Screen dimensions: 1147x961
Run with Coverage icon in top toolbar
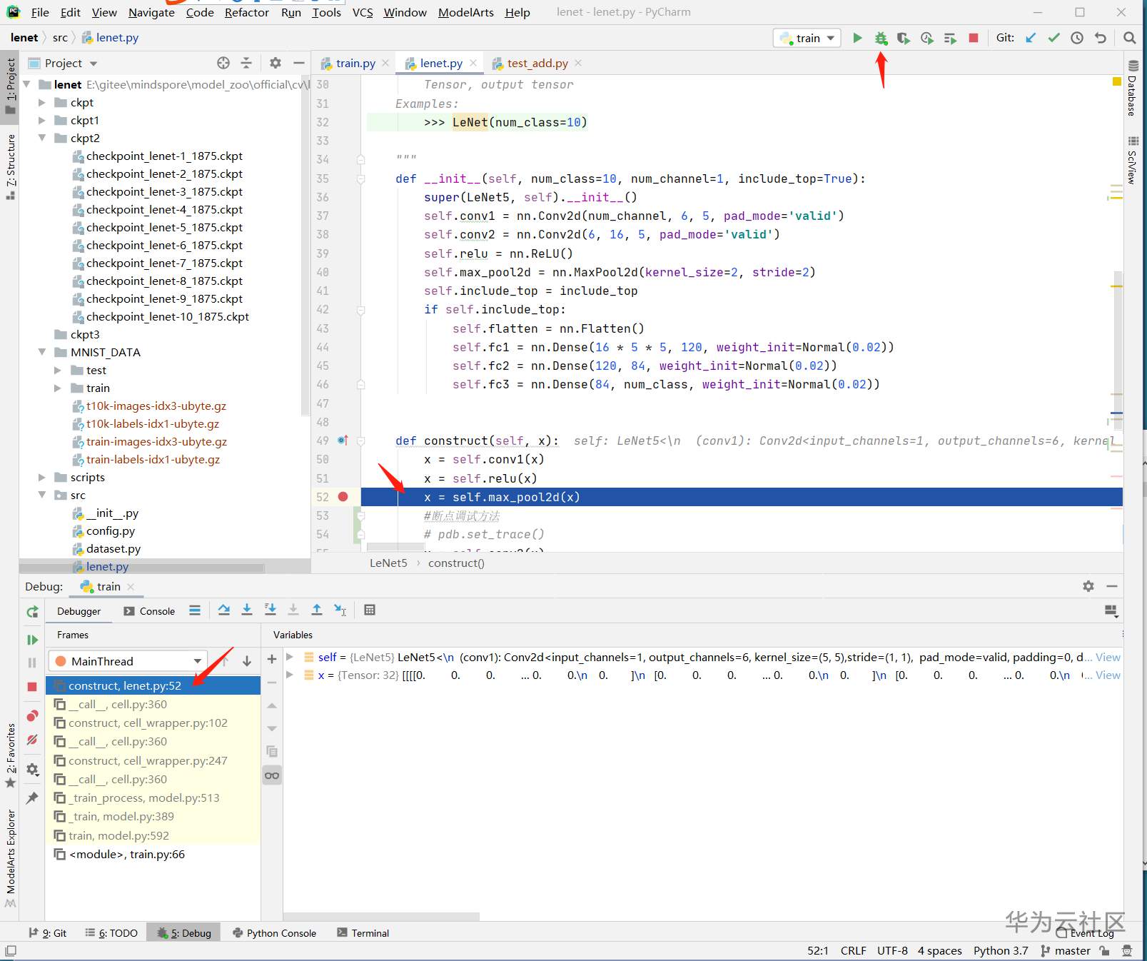[904, 39]
